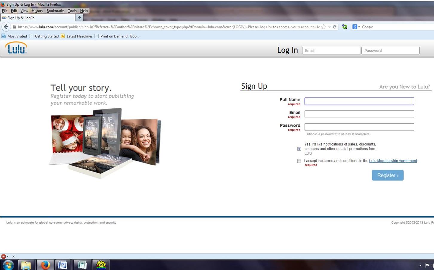Click the Adblock Plus ABP icon
Screen dimensions: 434x270
(x=4, y=257)
